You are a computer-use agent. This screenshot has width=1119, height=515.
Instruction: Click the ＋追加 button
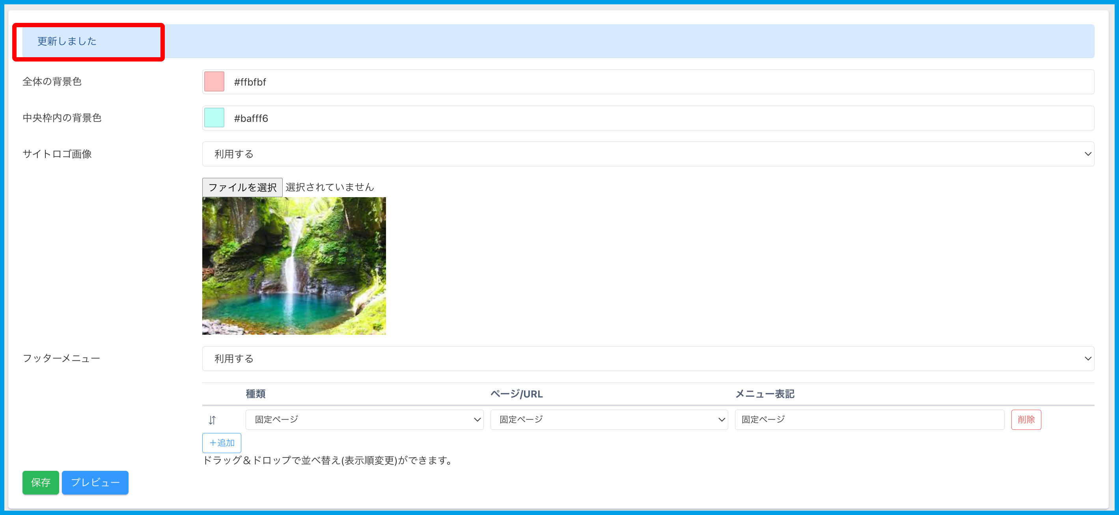click(222, 443)
